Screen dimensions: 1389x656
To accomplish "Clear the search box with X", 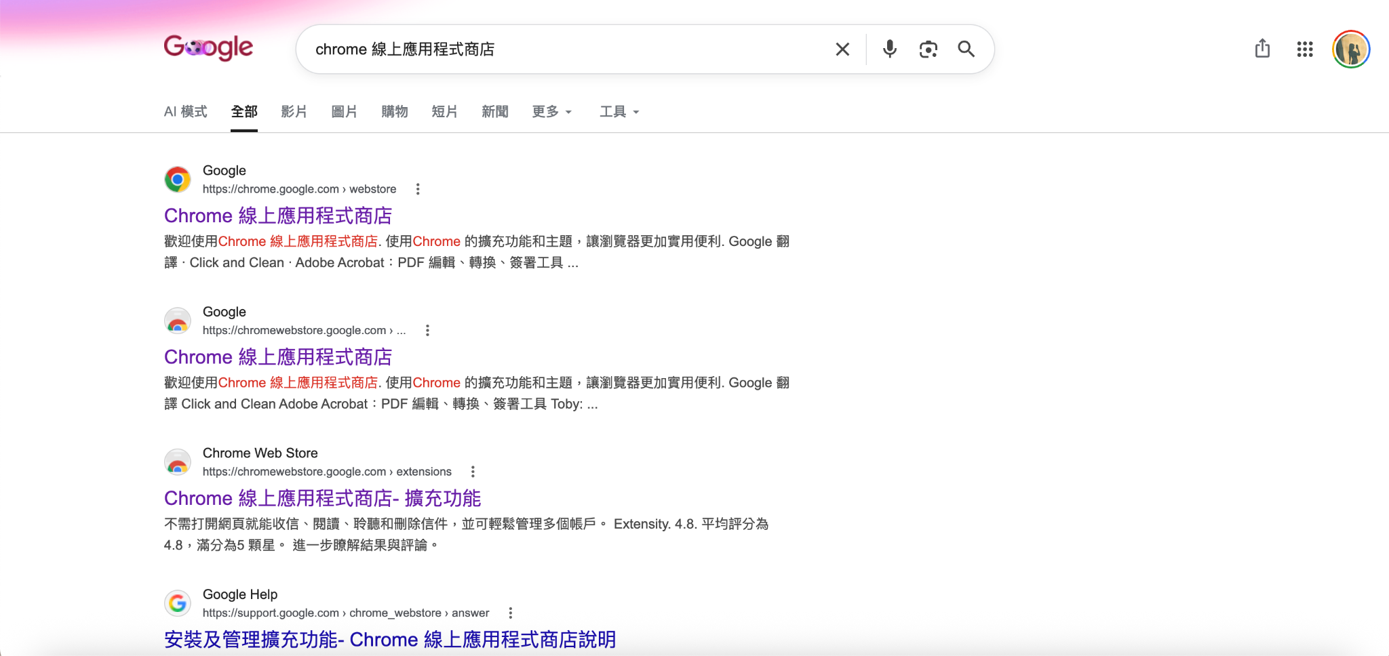I will coord(842,49).
